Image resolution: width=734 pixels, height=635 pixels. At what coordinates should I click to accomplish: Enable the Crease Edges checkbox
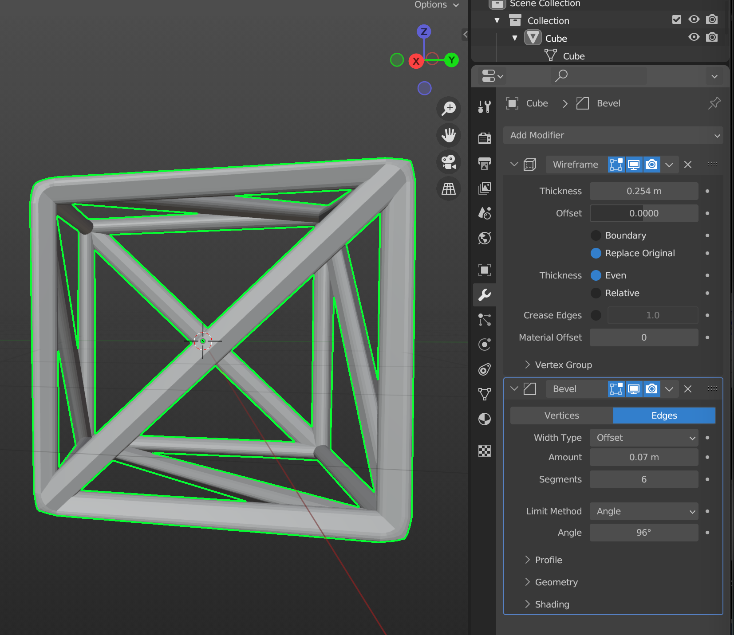(x=596, y=315)
